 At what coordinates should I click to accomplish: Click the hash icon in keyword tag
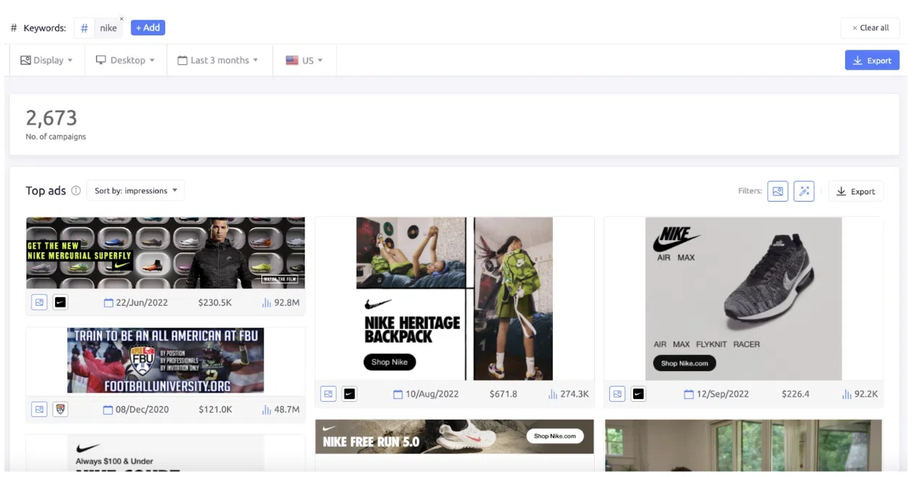coord(84,28)
